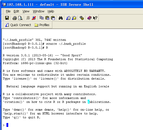
Task: Click the text 'help.start()'
Action: (15, 113)
